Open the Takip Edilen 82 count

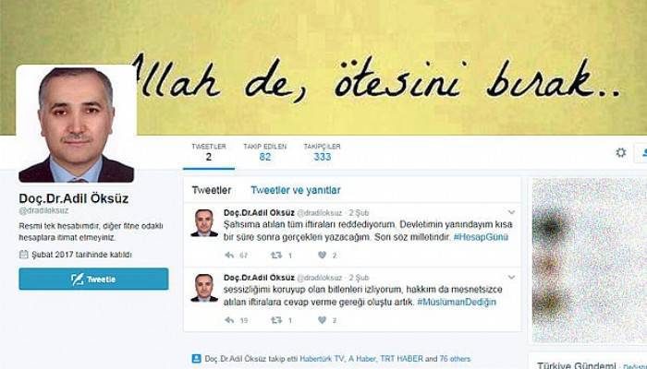265,152
